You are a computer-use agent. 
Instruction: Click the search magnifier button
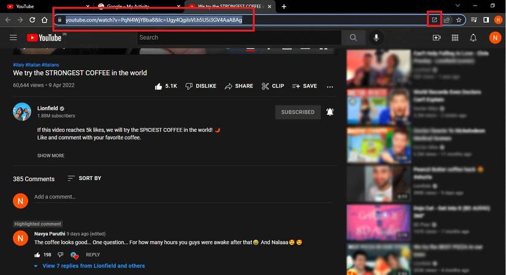coord(353,38)
